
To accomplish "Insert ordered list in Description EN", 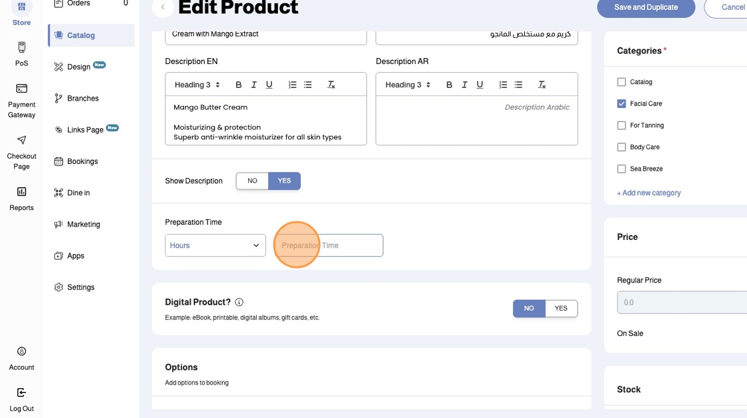I will (292, 85).
